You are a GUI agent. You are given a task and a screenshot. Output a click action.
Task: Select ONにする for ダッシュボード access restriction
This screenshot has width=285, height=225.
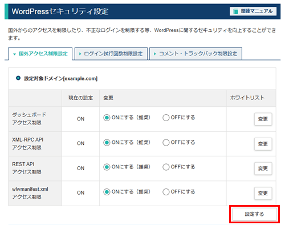[x=107, y=118]
